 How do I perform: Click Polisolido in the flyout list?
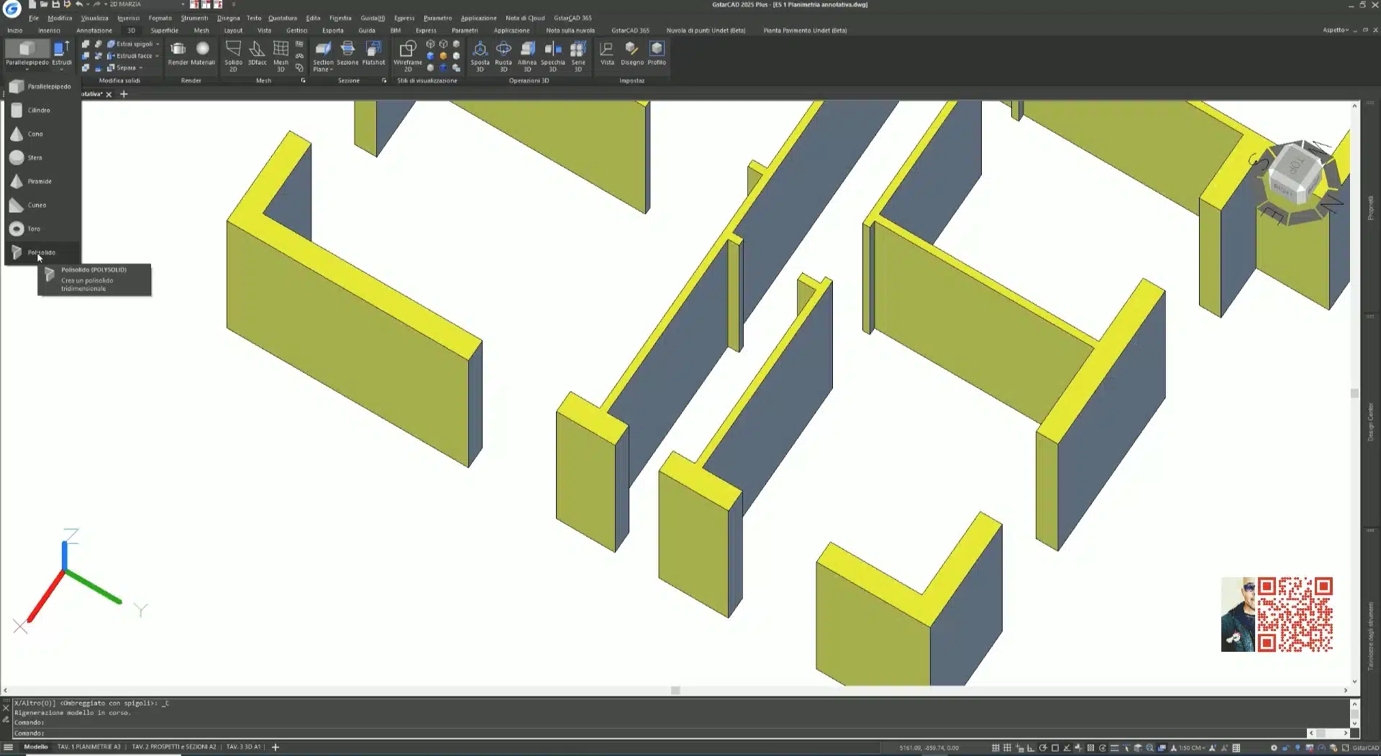[41, 253]
